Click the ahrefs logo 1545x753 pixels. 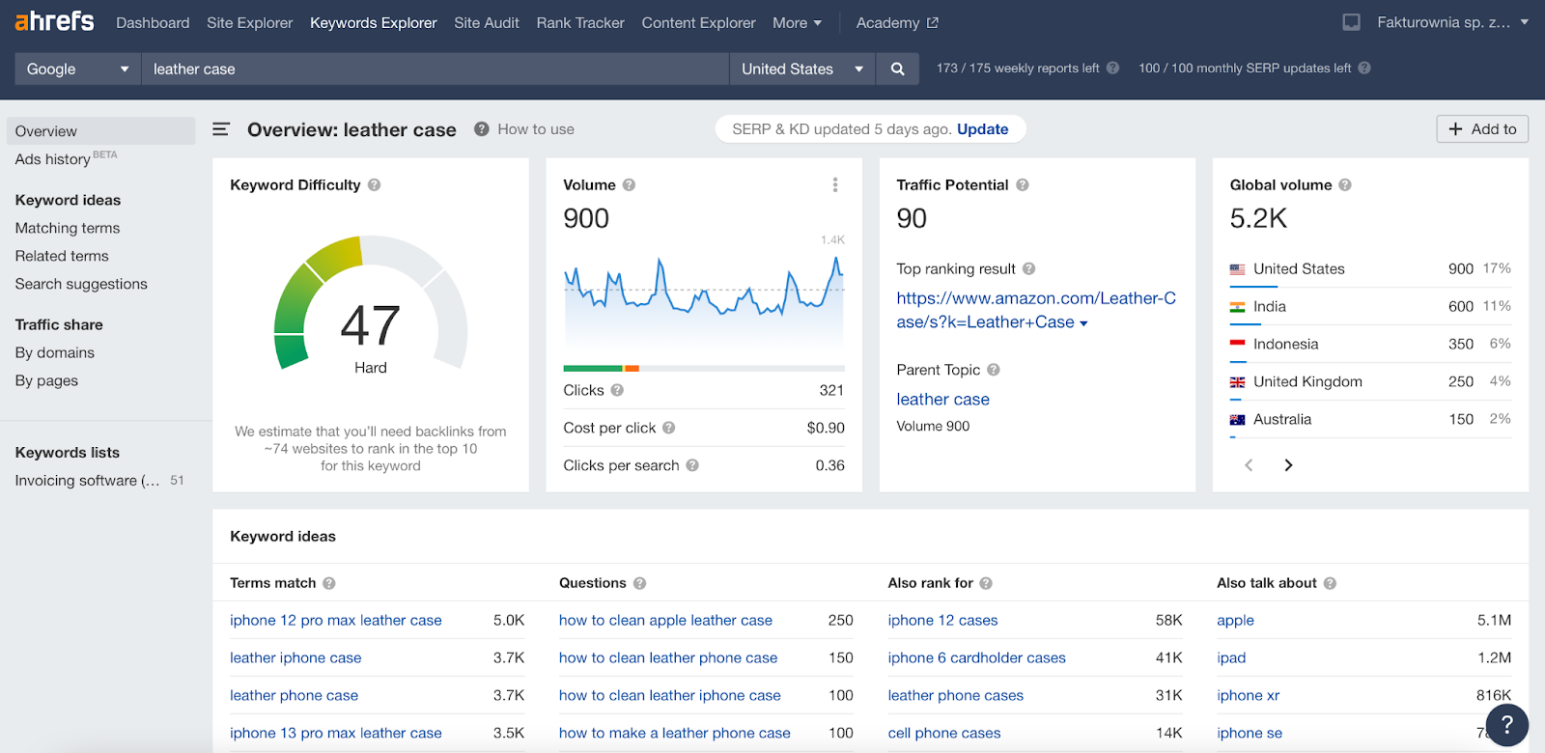[55, 21]
